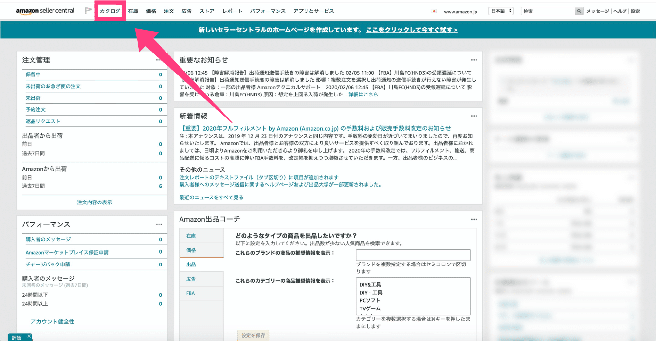Open the ストア menu
The image size is (656, 341).
(207, 11)
